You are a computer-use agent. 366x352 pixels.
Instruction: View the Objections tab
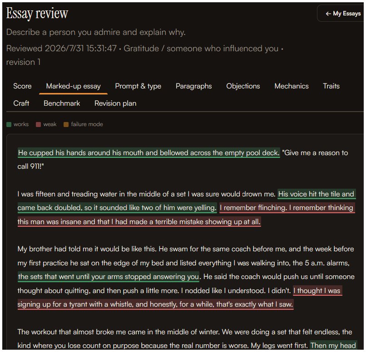(243, 86)
